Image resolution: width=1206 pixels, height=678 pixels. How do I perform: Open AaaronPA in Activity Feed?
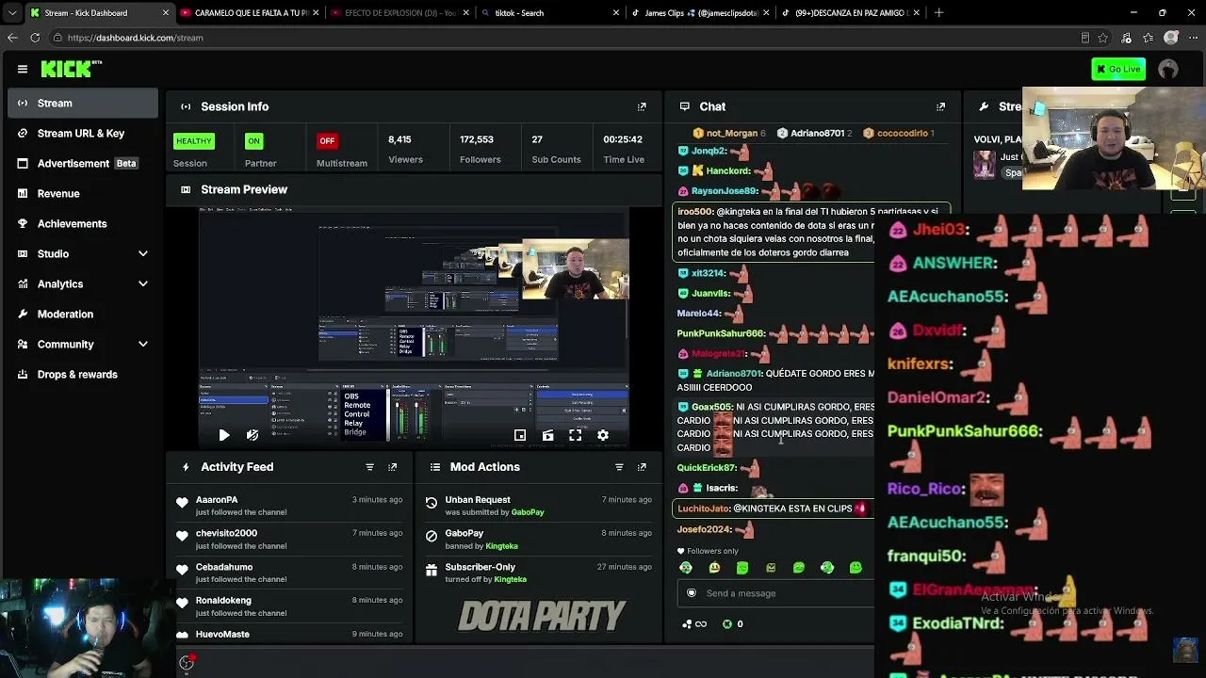pyautogui.click(x=217, y=500)
